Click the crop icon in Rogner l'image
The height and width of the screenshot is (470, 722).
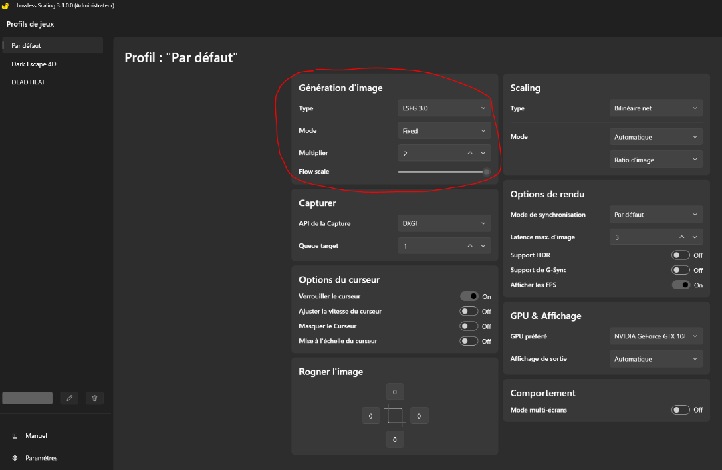pyautogui.click(x=395, y=416)
